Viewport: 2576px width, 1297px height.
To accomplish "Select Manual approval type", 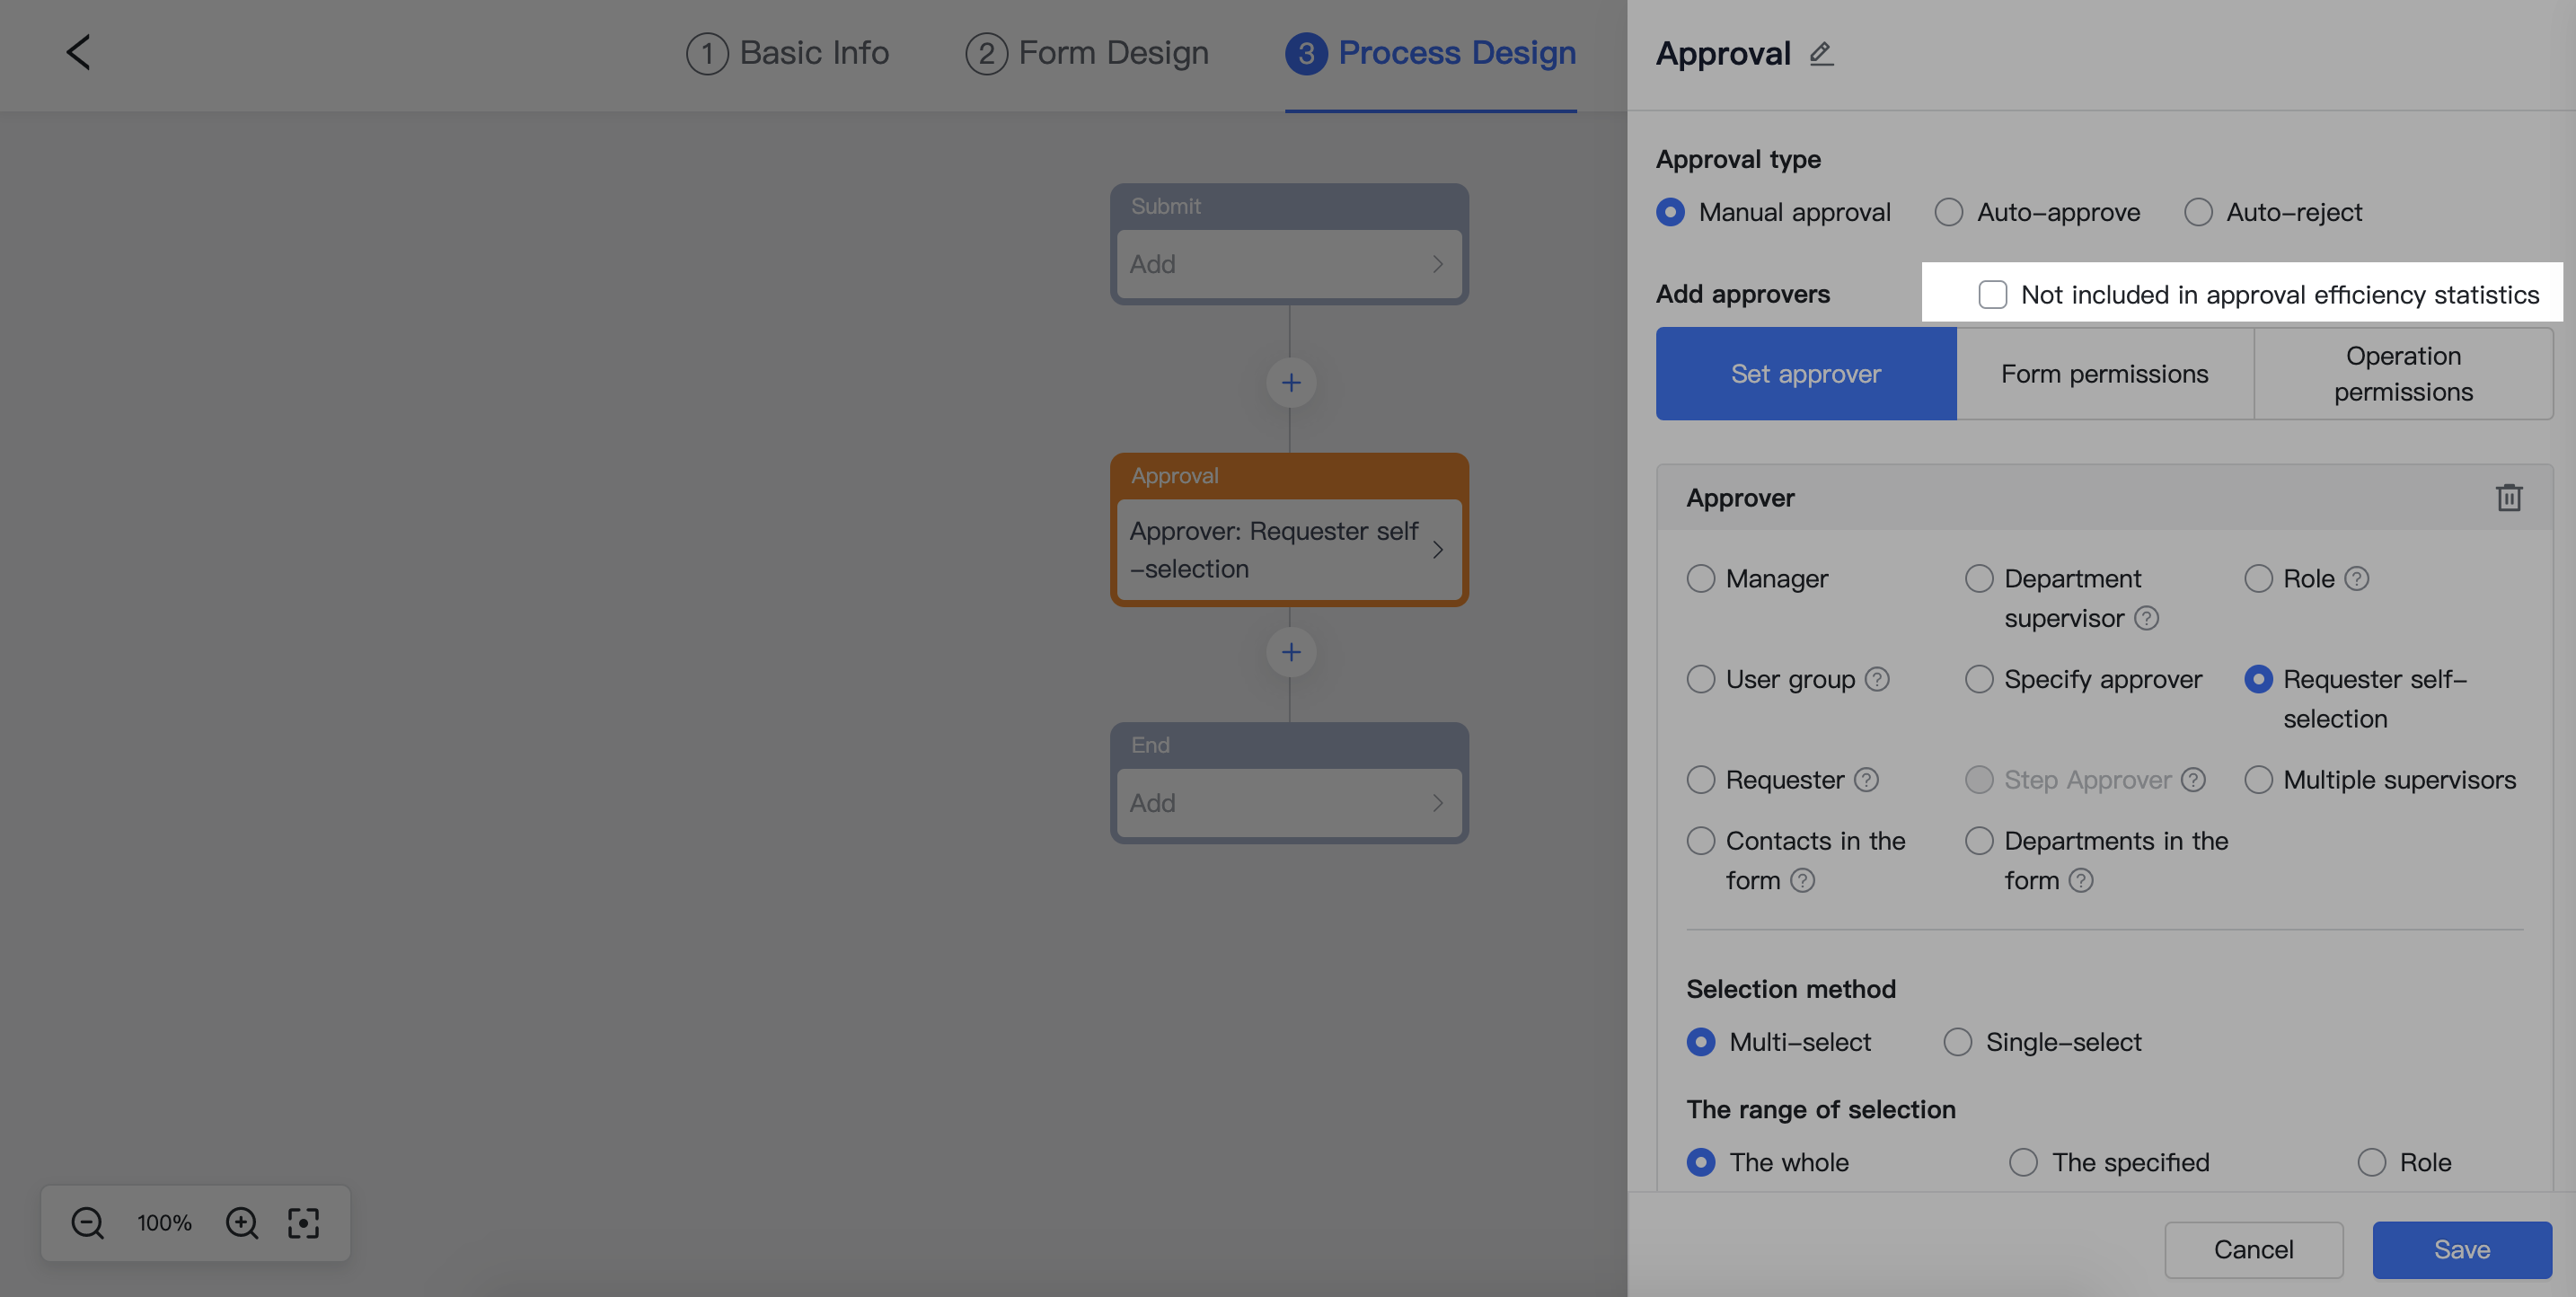I will tap(1670, 212).
